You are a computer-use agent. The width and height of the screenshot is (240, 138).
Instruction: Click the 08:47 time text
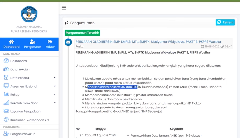[x=228, y=46]
